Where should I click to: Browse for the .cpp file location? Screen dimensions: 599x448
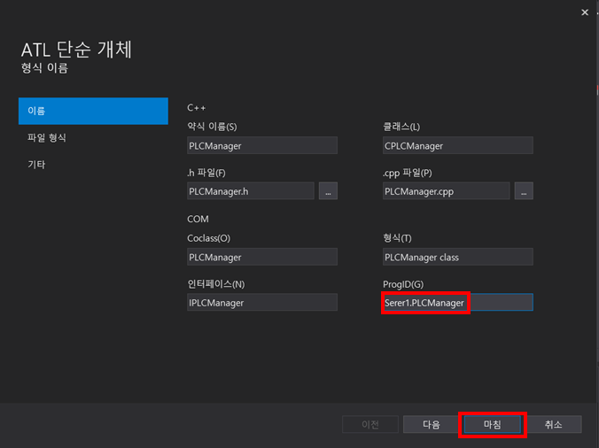click(x=524, y=191)
